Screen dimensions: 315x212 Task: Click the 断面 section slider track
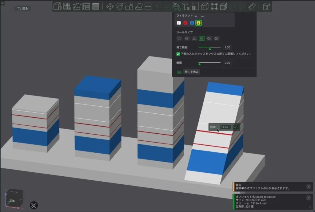(209, 63)
